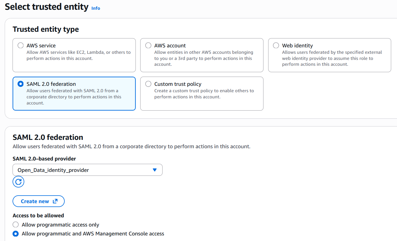
Task: Open the Info link beside Select trusted entity
Action: pyautogui.click(x=96, y=8)
